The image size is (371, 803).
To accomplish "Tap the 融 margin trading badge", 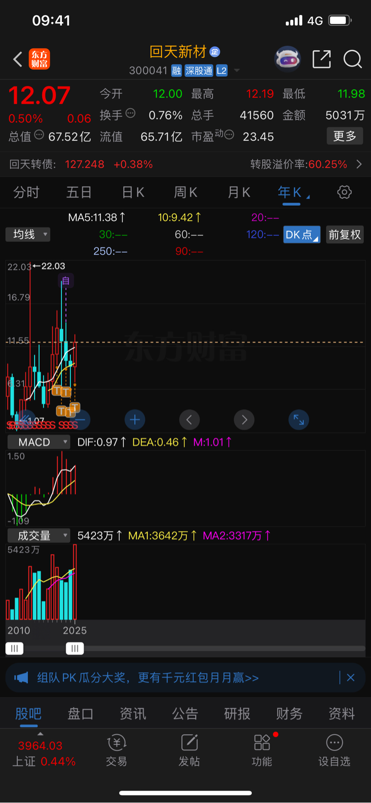I will tap(176, 71).
